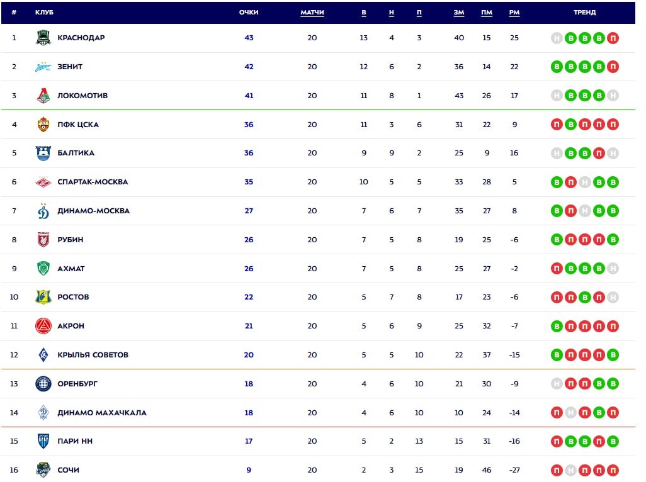Open the Крылья Советов team link
The width and height of the screenshot is (646, 482).
click(93, 355)
